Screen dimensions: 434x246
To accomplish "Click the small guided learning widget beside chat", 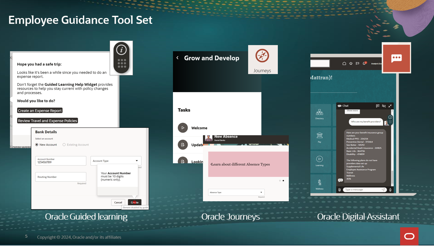I will tap(390, 120).
